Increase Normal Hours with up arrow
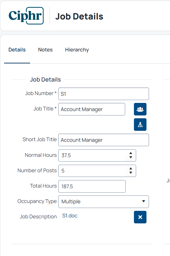 131,153
